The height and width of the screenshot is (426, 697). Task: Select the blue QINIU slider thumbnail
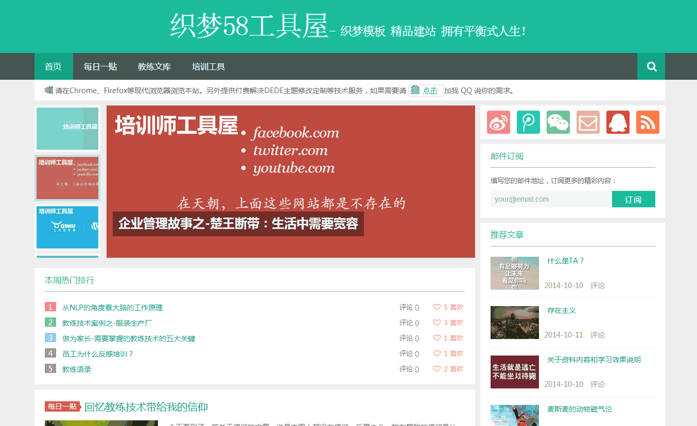pos(67,227)
